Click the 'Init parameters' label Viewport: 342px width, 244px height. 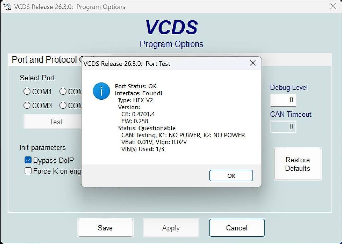(42, 148)
